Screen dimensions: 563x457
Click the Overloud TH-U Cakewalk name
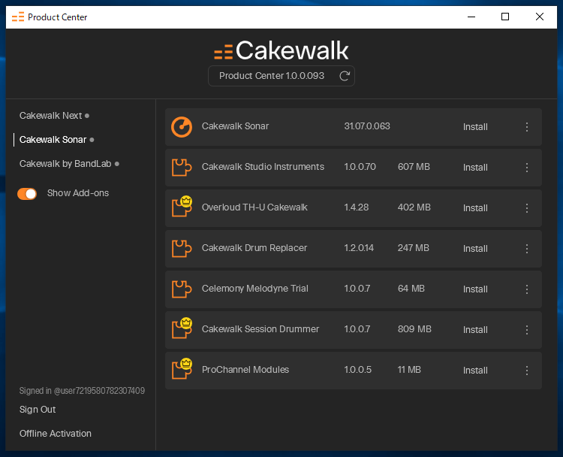coord(254,207)
